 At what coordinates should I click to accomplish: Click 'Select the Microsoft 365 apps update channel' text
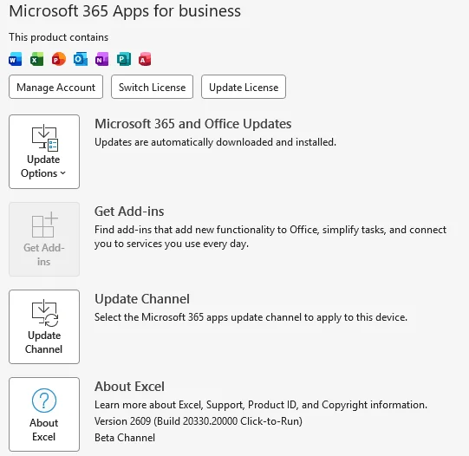tap(251, 317)
